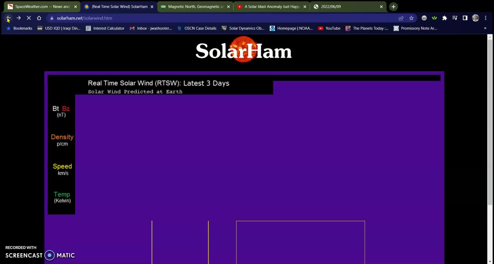Open USD IQD Iraqi Dinar bookmark
The width and height of the screenshot is (494, 264).
pyautogui.click(x=59, y=28)
